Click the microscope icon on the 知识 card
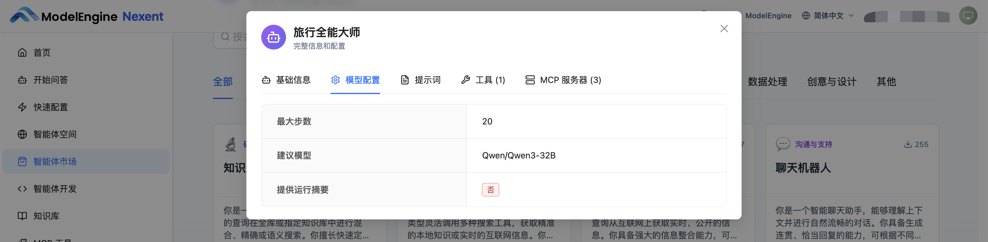 231,145
